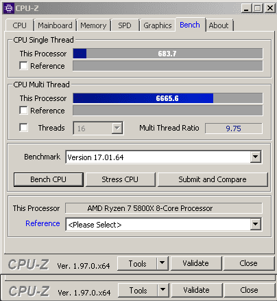Open the Graphics tab
This screenshot has width=277, height=301.
coord(158,25)
